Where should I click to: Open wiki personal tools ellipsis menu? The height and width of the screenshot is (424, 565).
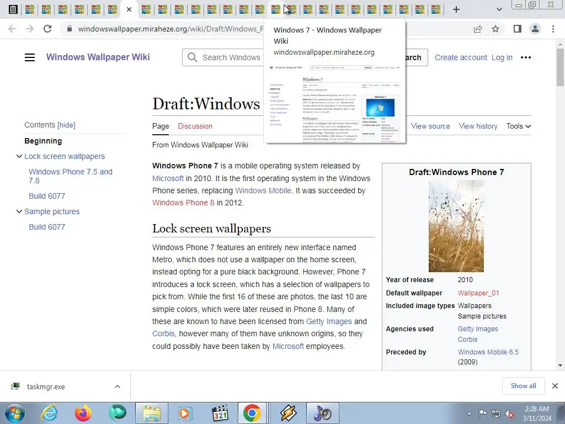(526, 57)
